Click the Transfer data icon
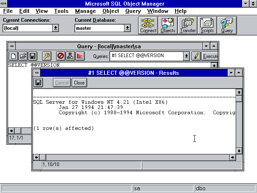The image size is (257, 193). tap(188, 25)
